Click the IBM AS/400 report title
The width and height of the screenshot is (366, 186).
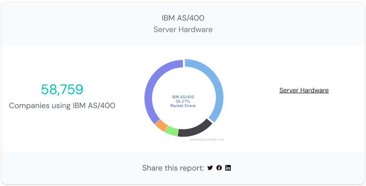coord(183,18)
